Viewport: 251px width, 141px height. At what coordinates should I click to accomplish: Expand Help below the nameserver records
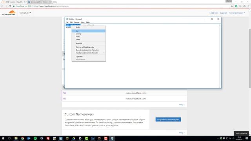[x=182, y=105]
